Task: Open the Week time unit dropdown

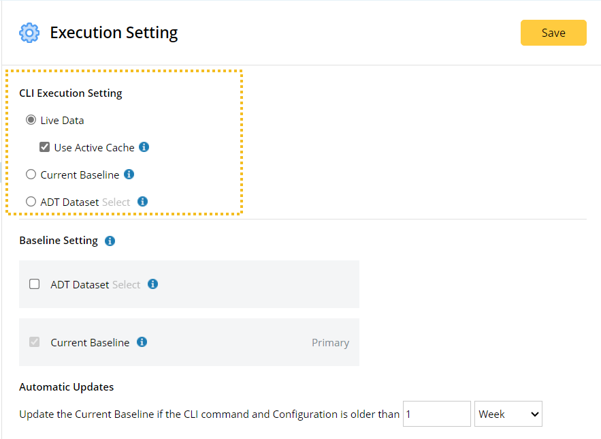Action: coord(508,414)
